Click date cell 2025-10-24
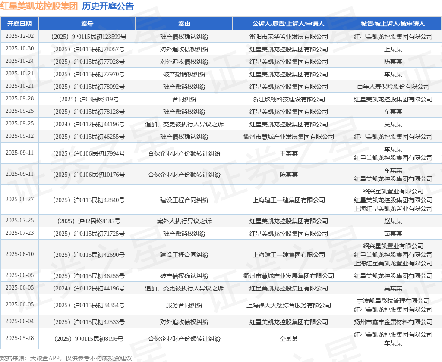 [19, 61]
